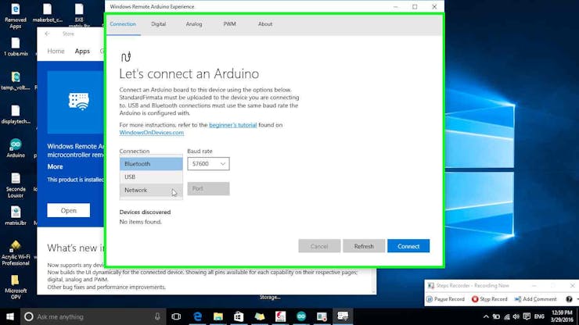This screenshot has height=325, width=579.
Task: Click the Ask me anything search box
Action: 93,316
